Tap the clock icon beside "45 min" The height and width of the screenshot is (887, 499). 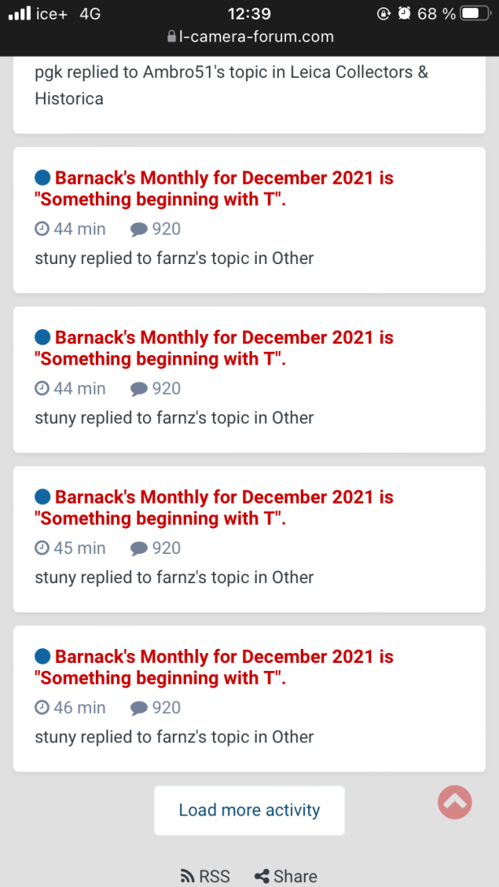42,548
